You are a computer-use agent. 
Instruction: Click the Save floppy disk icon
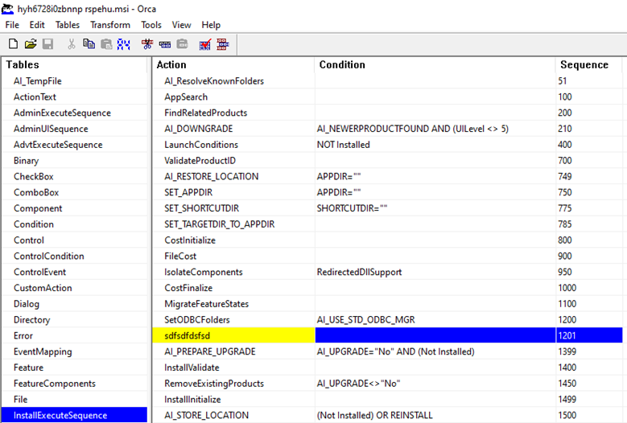click(x=48, y=44)
